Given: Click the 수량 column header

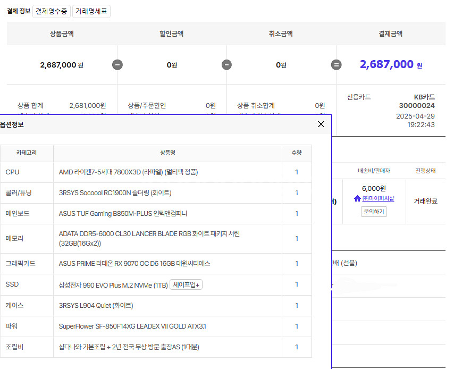Looking at the screenshot, I should [297, 153].
